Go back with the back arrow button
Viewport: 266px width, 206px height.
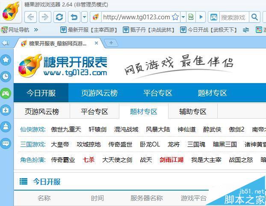pyautogui.click(x=30, y=17)
